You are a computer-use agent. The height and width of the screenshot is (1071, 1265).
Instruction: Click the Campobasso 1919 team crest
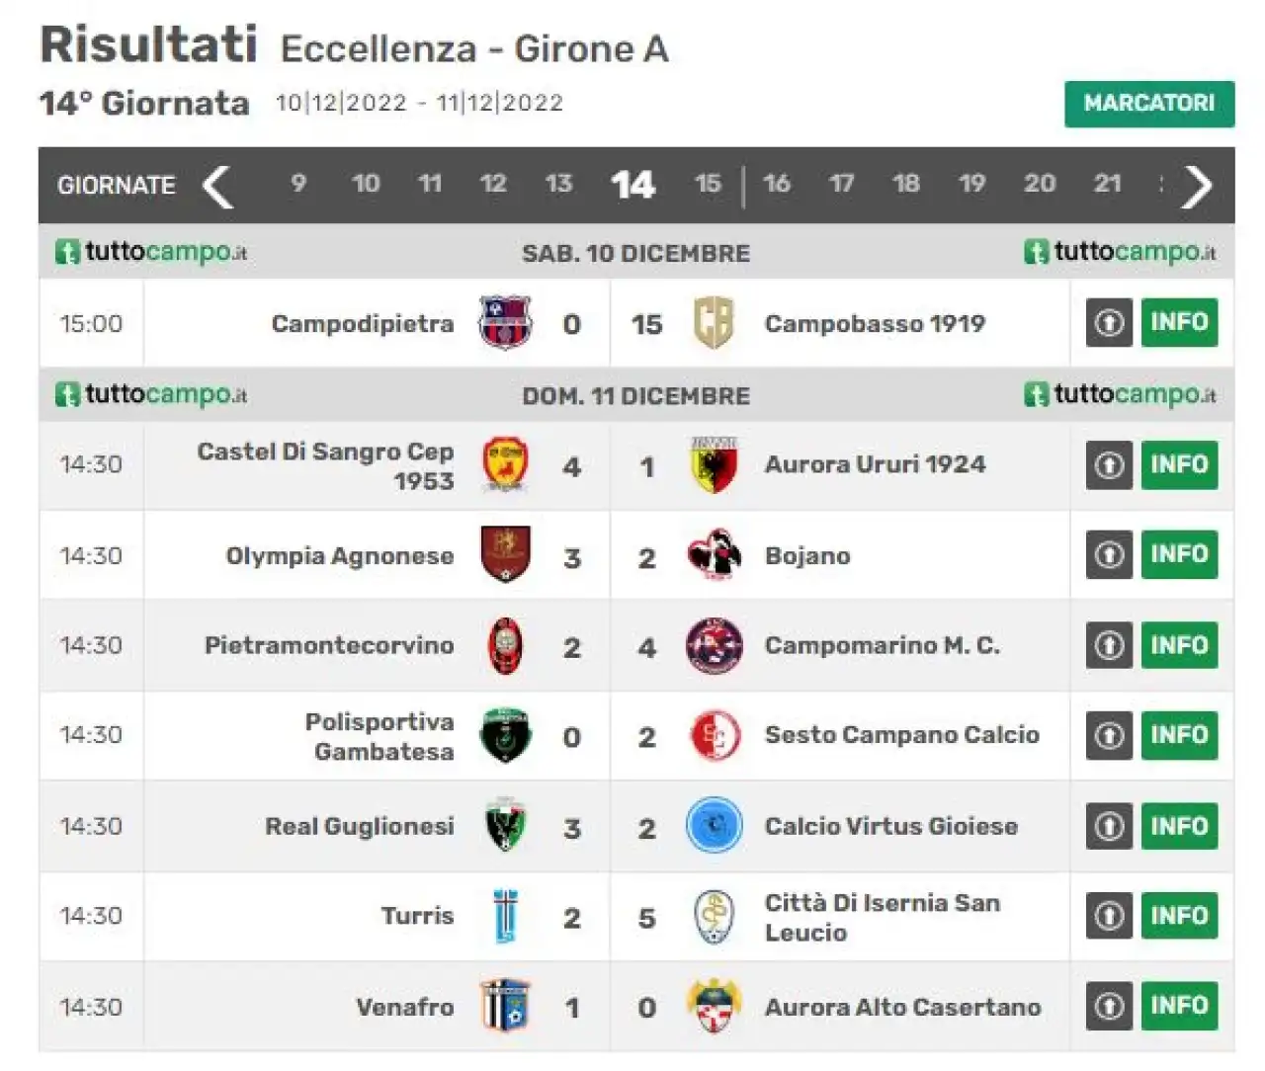pos(714,323)
